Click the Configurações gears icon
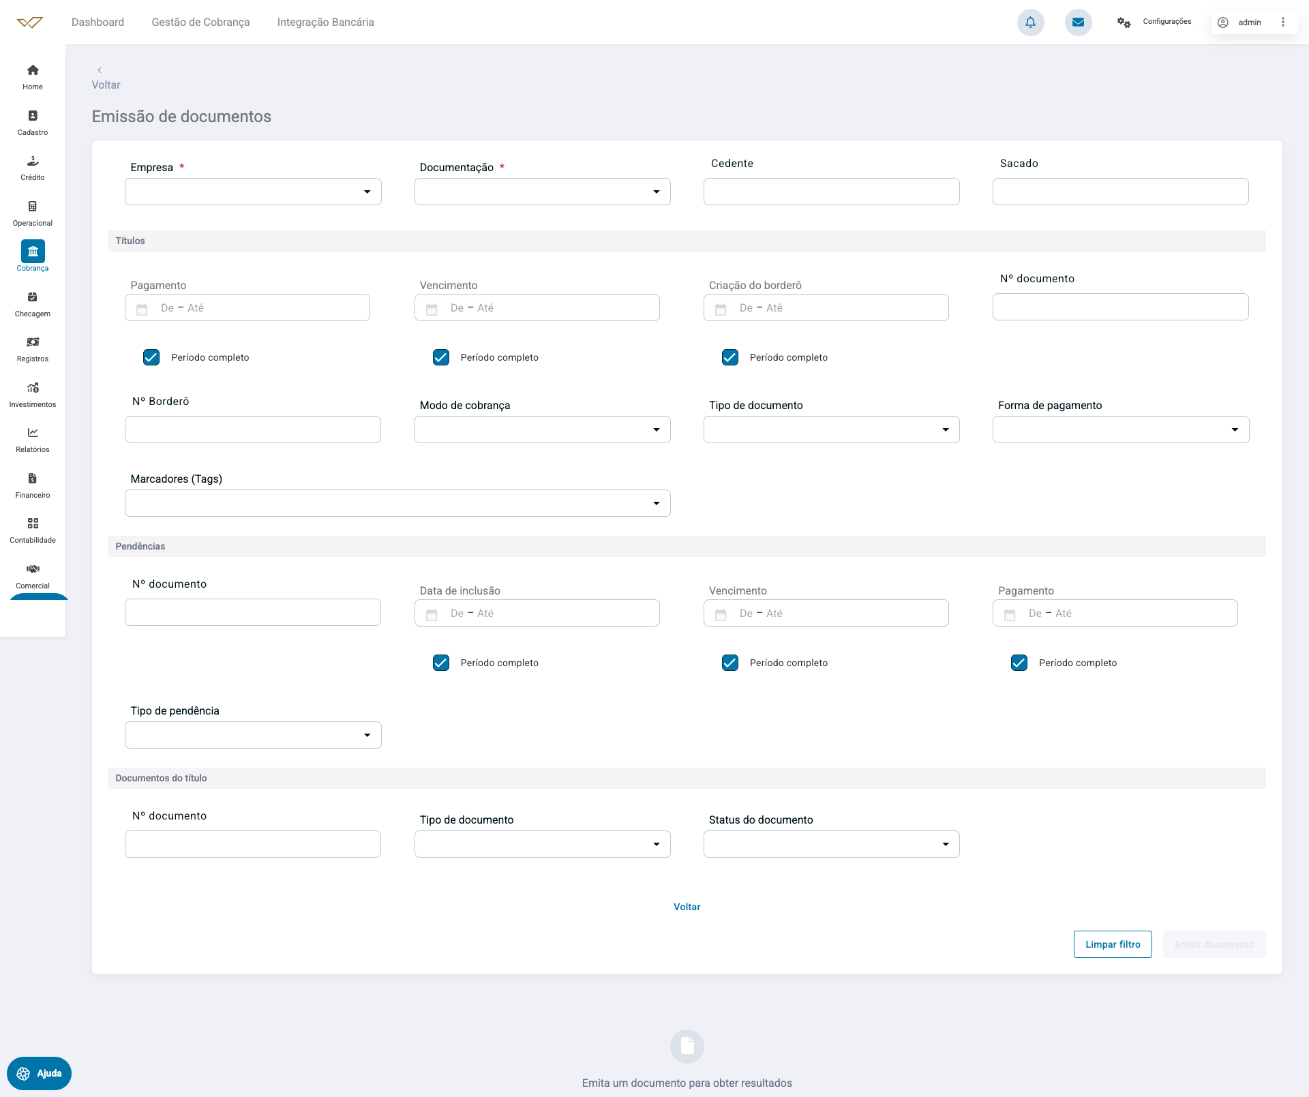The image size is (1309, 1097). [x=1124, y=22]
